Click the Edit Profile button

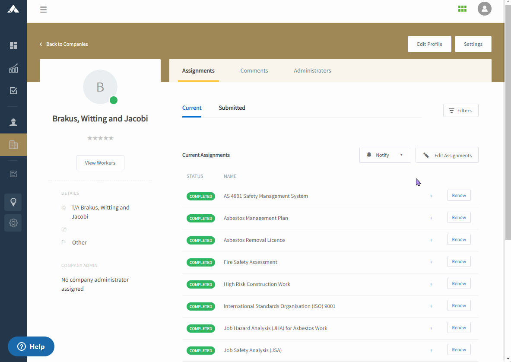[429, 44]
